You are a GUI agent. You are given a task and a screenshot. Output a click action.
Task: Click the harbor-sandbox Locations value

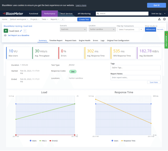76,78
